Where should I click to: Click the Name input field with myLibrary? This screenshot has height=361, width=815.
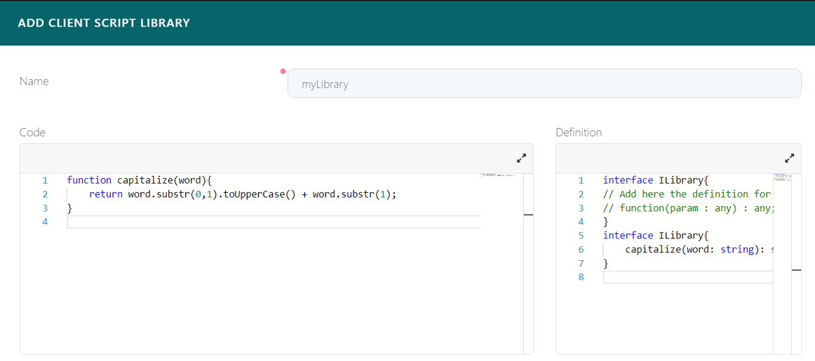click(544, 84)
